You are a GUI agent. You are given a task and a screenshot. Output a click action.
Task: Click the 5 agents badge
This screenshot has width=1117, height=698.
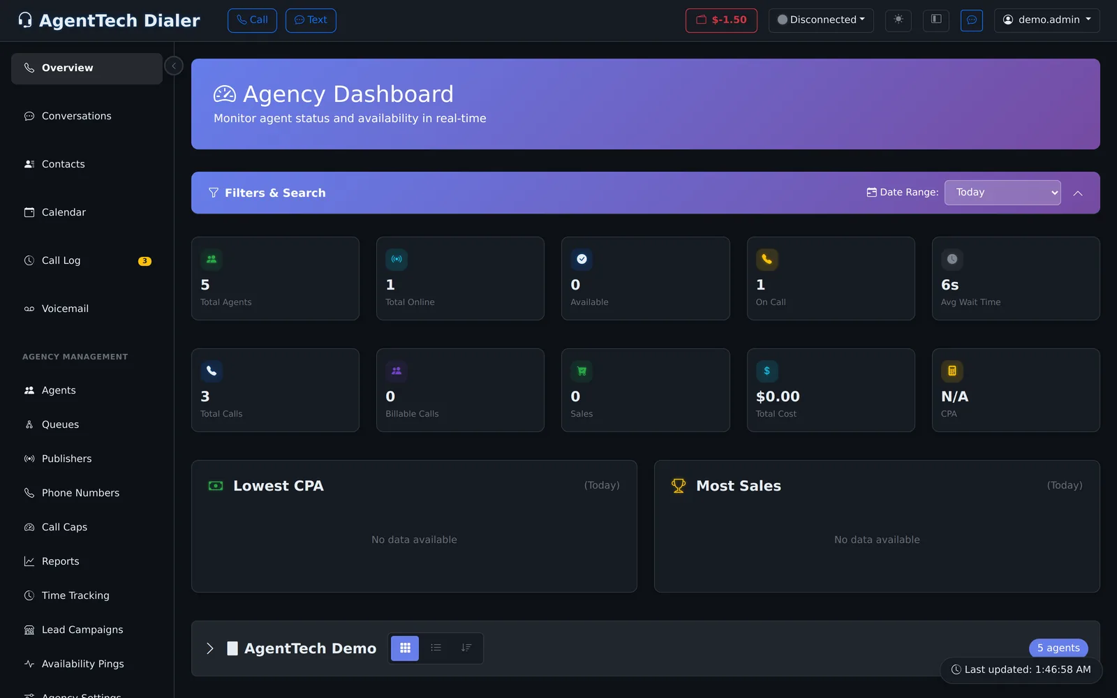coord(1058,648)
